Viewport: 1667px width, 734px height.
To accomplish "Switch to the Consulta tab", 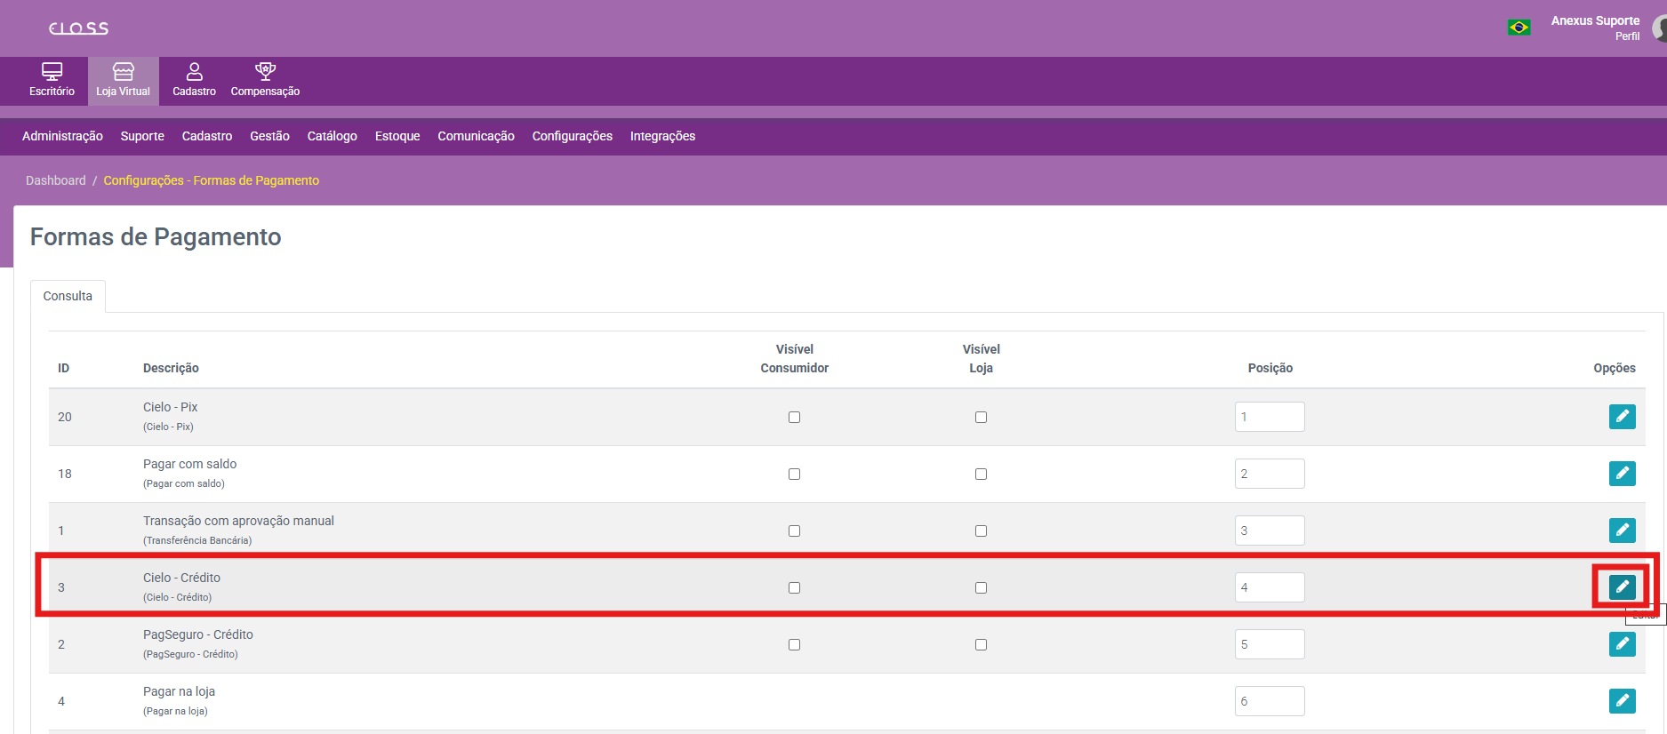I will click(x=68, y=296).
